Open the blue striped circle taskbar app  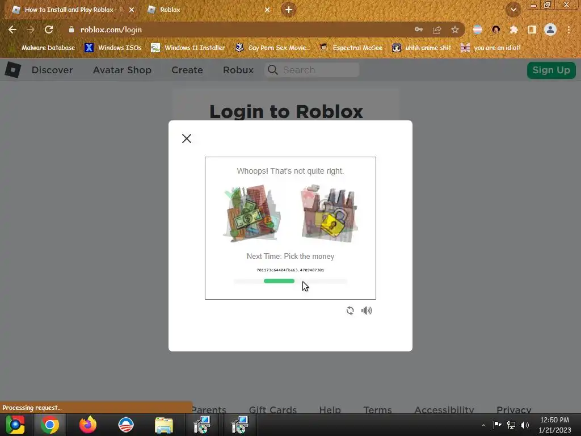125,425
